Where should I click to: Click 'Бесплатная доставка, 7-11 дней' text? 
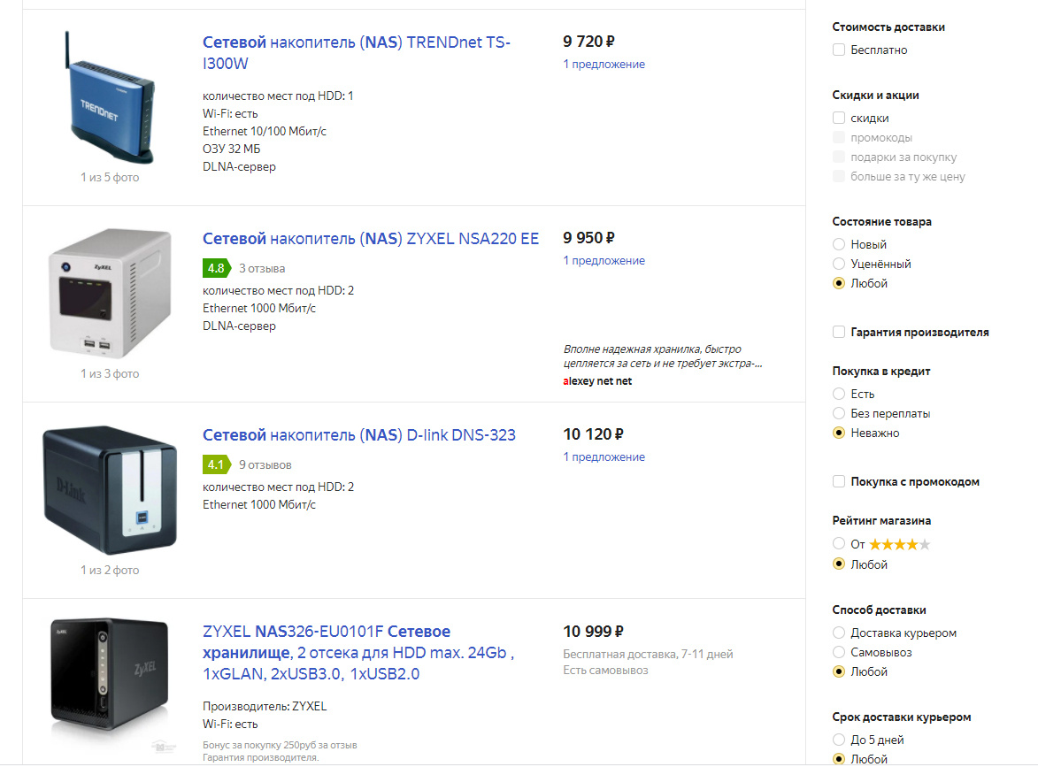[x=648, y=654]
